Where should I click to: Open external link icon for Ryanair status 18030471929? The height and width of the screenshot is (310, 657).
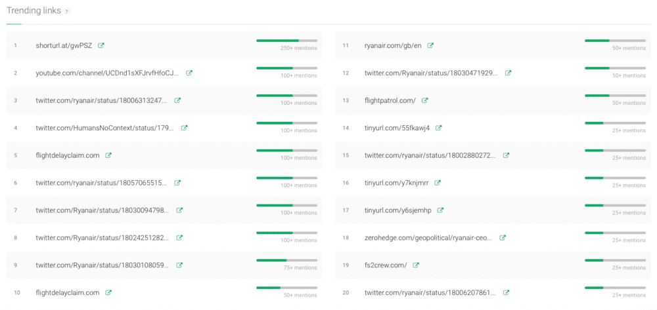pyautogui.click(x=508, y=73)
